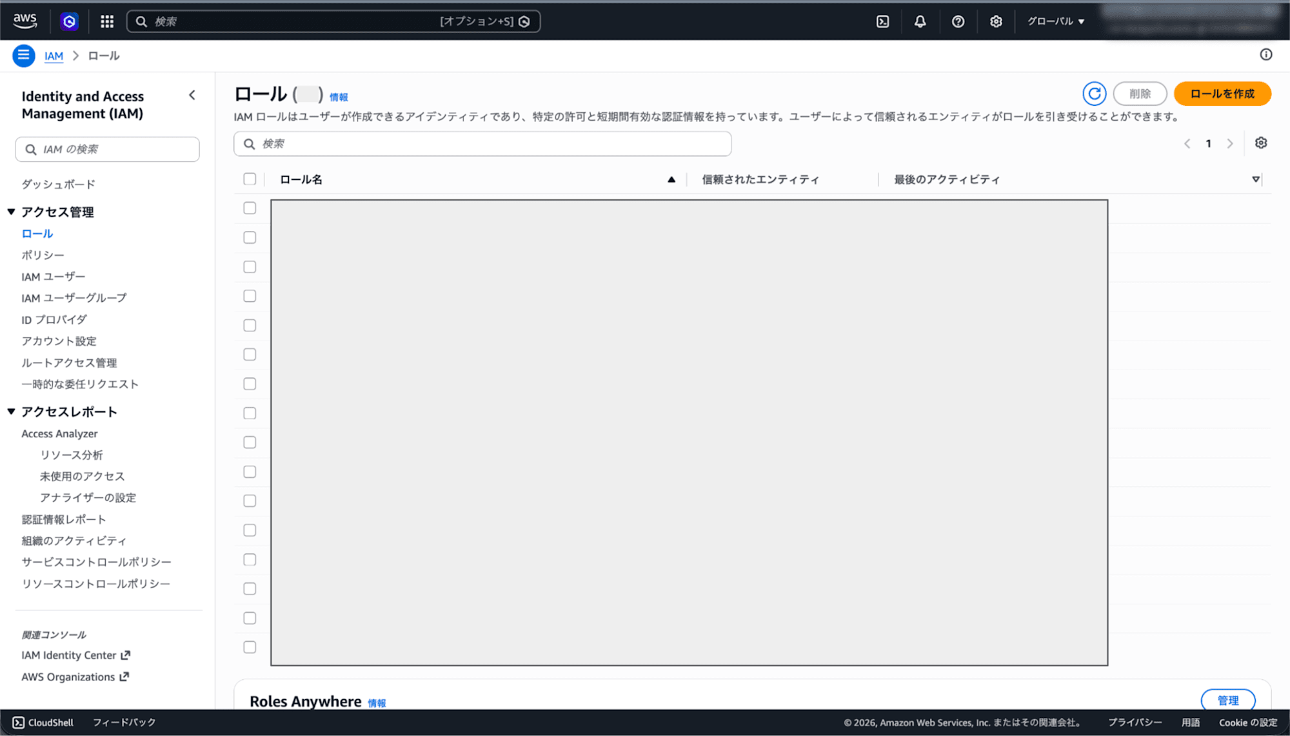Check the third role row checkbox
The height and width of the screenshot is (736, 1290).
coord(250,267)
